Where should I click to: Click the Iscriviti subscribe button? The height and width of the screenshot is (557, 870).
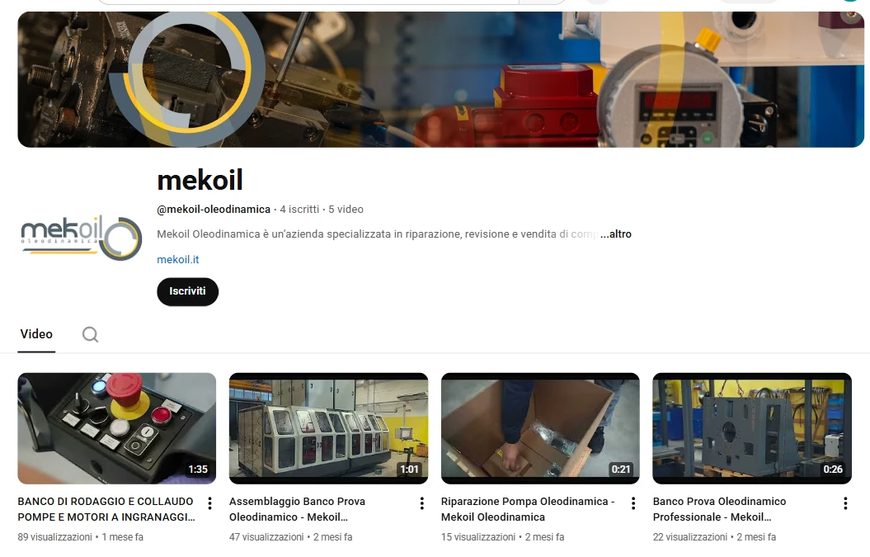(x=187, y=291)
